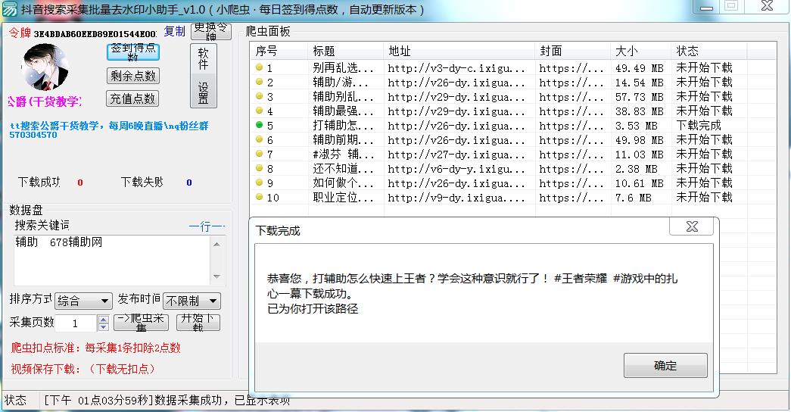The width and height of the screenshot is (791, 412).
Task: Click the 剩余点数 button
Action: tap(133, 76)
